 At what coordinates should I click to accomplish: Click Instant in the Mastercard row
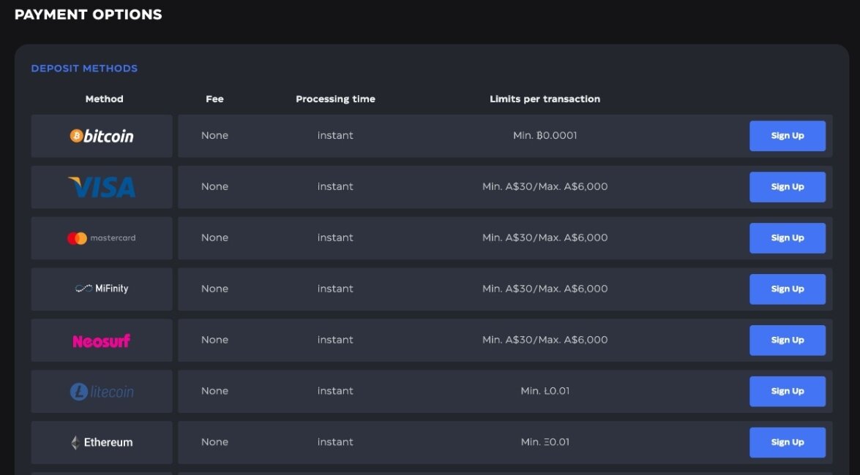pyautogui.click(x=335, y=237)
